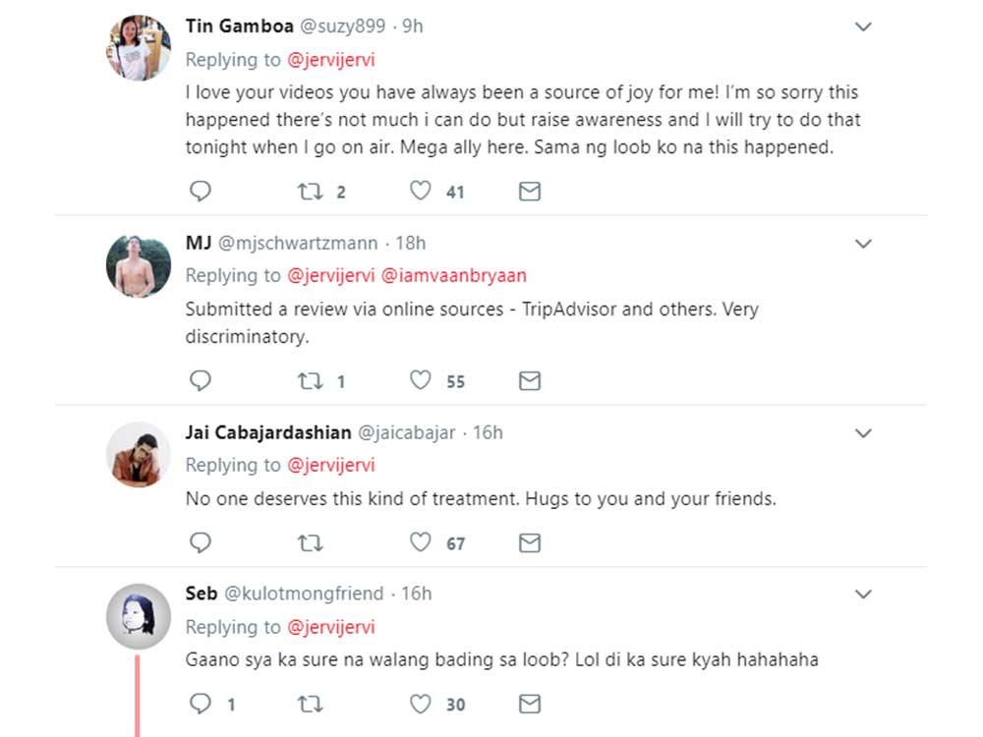Like Tin Gamboa's tweet
The width and height of the screenshot is (983, 737).
point(421,192)
